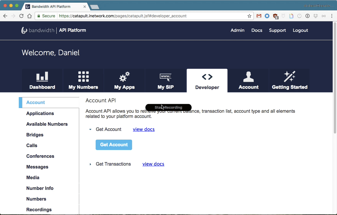Click Logout link
This screenshot has height=215, width=337.
pyautogui.click(x=300, y=30)
